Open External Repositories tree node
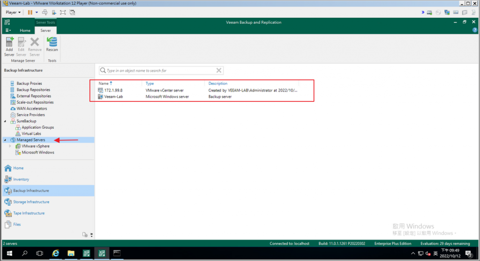The height and width of the screenshot is (261, 480). pyautogui.click(x=34, y=96)
